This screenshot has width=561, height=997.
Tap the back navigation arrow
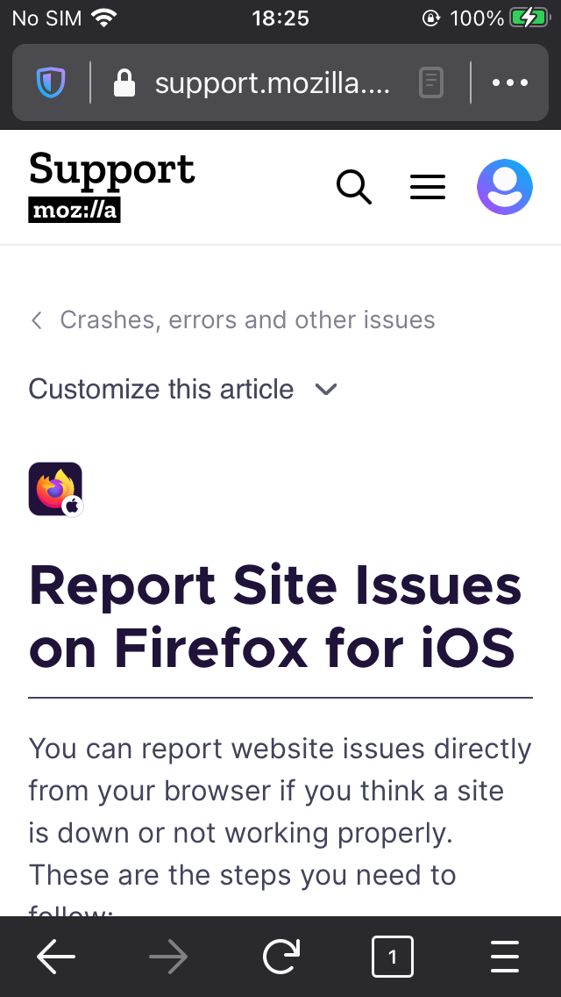point(56,957)
